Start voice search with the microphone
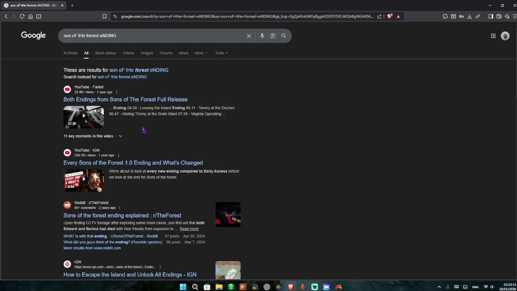The width and height of the screenshot is (517, 291). [262, 36]
